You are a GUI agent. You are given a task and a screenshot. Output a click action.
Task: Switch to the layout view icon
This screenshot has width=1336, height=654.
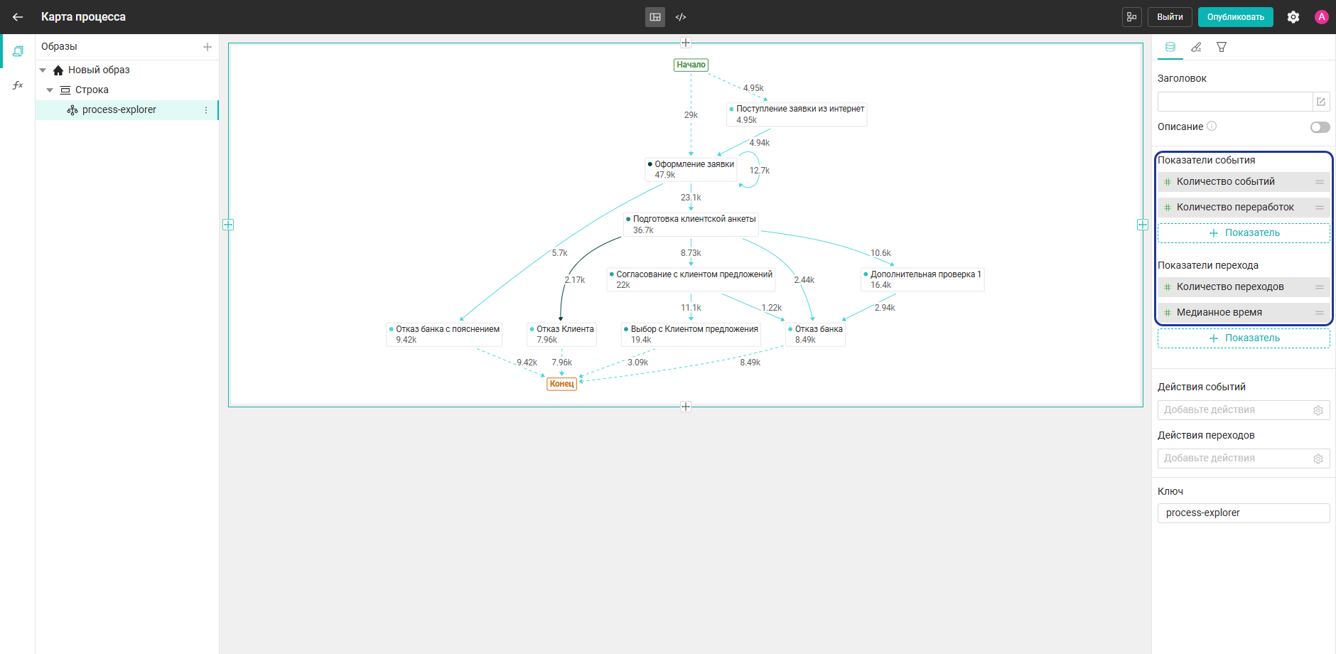(655, 17)
